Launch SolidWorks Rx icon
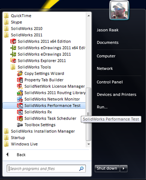Image resolution: width=146 pixels, height=180 pixels. coord(20,112)
